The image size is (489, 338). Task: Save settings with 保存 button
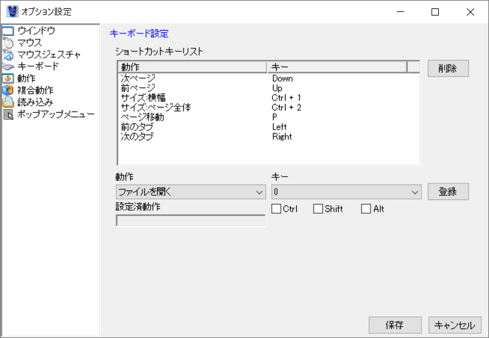click(x=395, y=325)
